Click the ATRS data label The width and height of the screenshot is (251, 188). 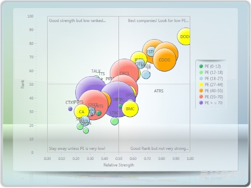tap(159, 91)
